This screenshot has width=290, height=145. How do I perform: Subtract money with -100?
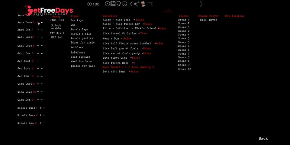point(61,20)
